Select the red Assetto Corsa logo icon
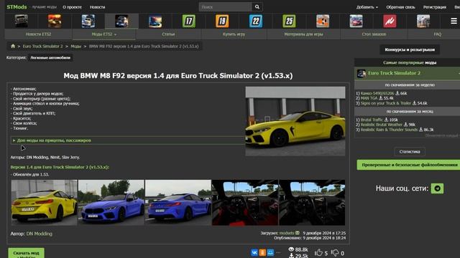Screen dimensions: 460x258 pos(390,21)
